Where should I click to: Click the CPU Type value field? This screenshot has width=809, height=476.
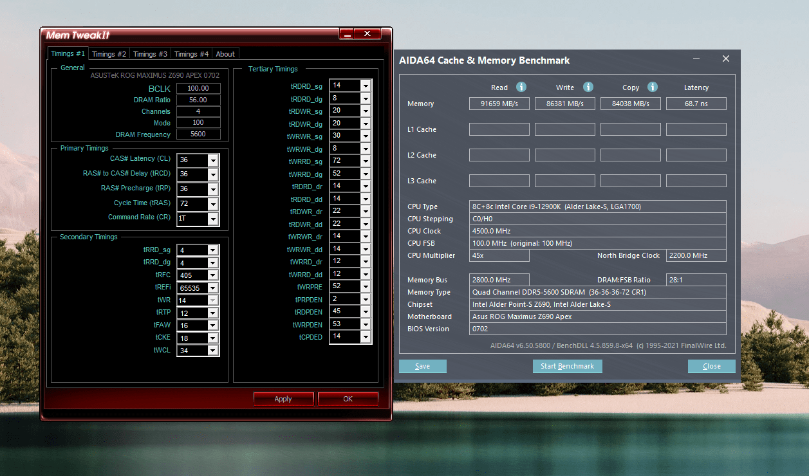point(598,206)
